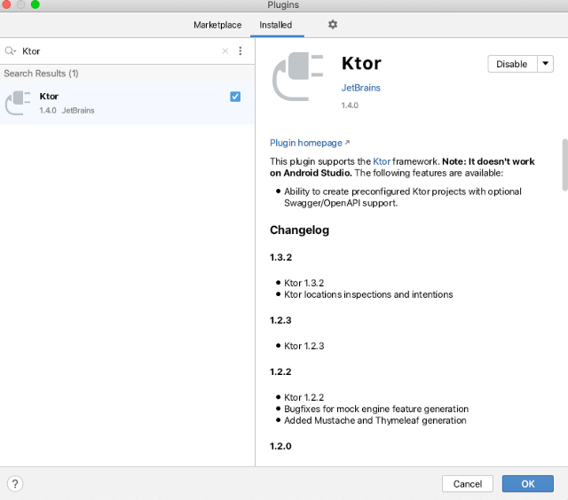Screen dimensions: 568x500
Task: Confirm with the OK button
Action: coord(528,484)
